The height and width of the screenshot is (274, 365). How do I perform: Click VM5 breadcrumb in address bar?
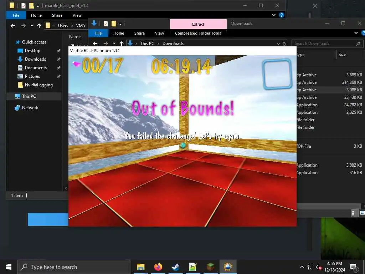pyautogui.click(x=81, y=26)
